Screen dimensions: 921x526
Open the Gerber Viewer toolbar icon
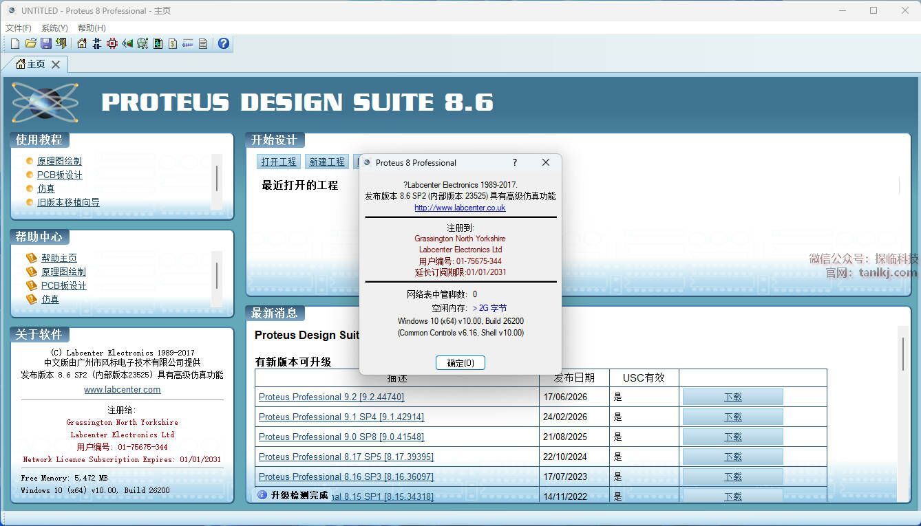click(x=142, y=43)
